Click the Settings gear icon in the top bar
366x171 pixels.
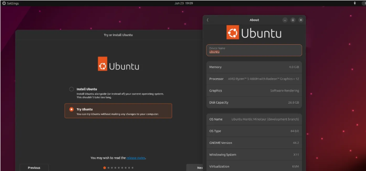[4, 3]
